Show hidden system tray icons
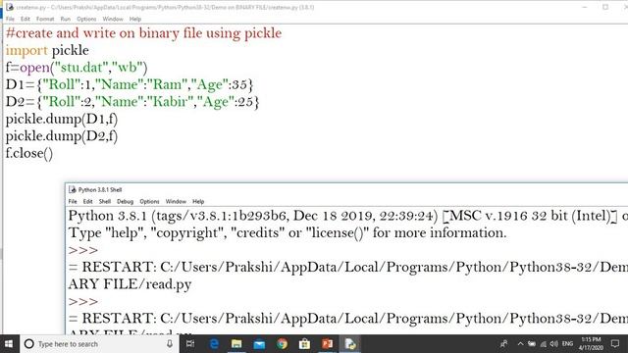Viewport: 628px width, 353px height. pos(520,344)
